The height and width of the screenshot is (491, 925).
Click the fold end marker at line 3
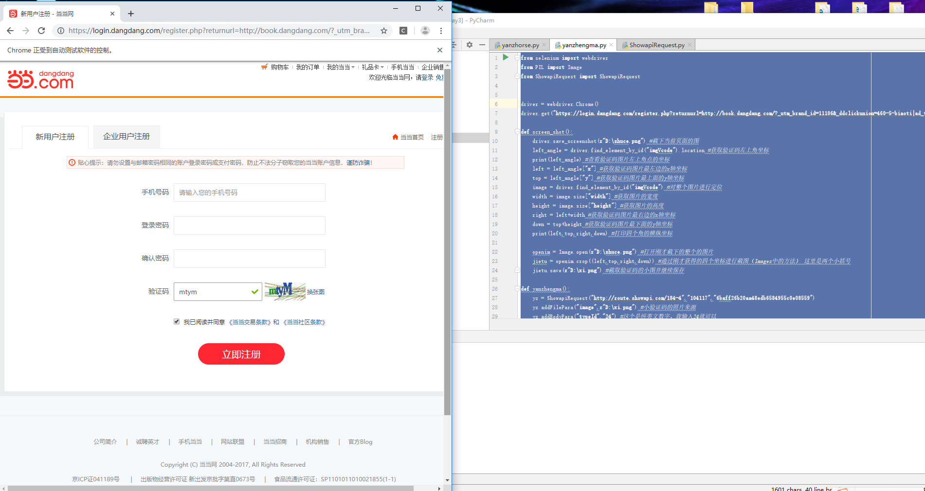pyautogui.click(x=517, y=76)
